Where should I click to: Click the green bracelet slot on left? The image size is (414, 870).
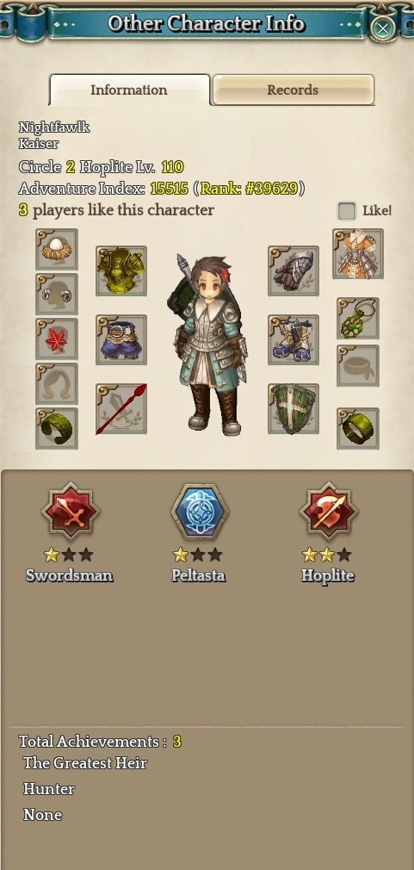pos(57,428)
